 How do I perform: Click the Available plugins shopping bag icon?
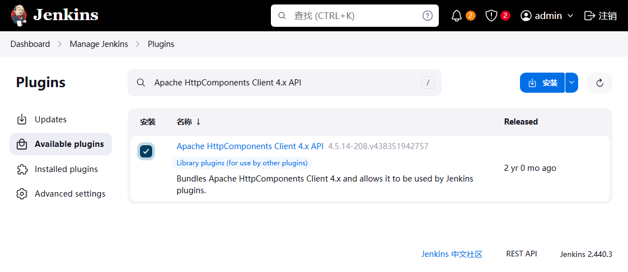tap(22, 144)
